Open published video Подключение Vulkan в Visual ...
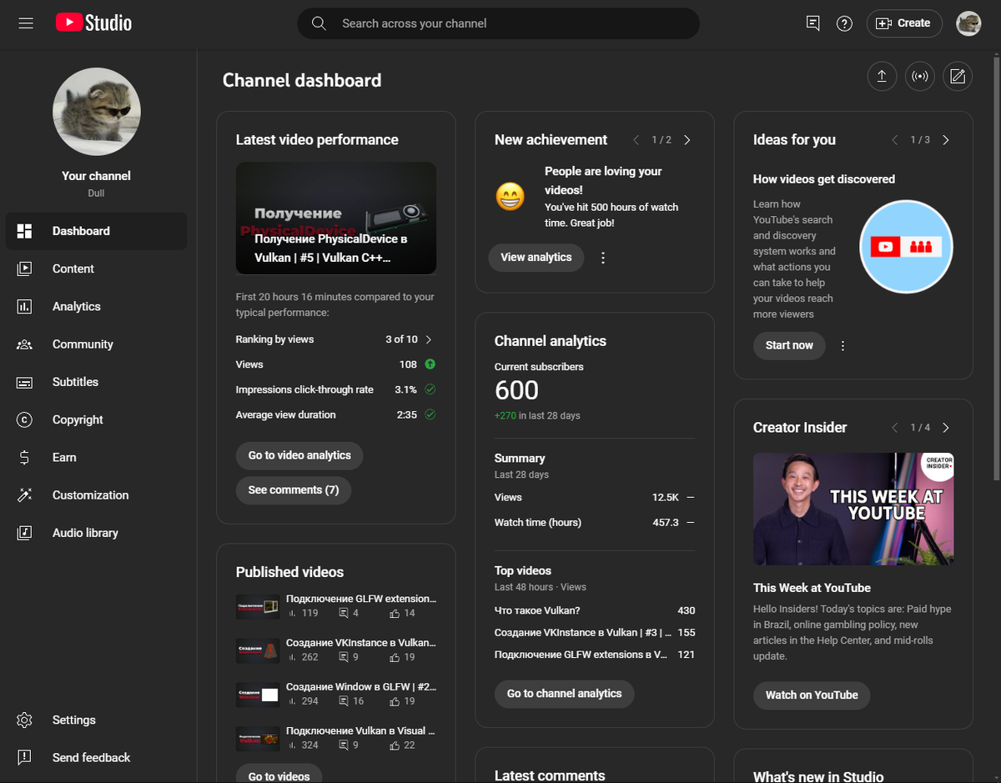Screen dimensions: 1001x783 361,730
